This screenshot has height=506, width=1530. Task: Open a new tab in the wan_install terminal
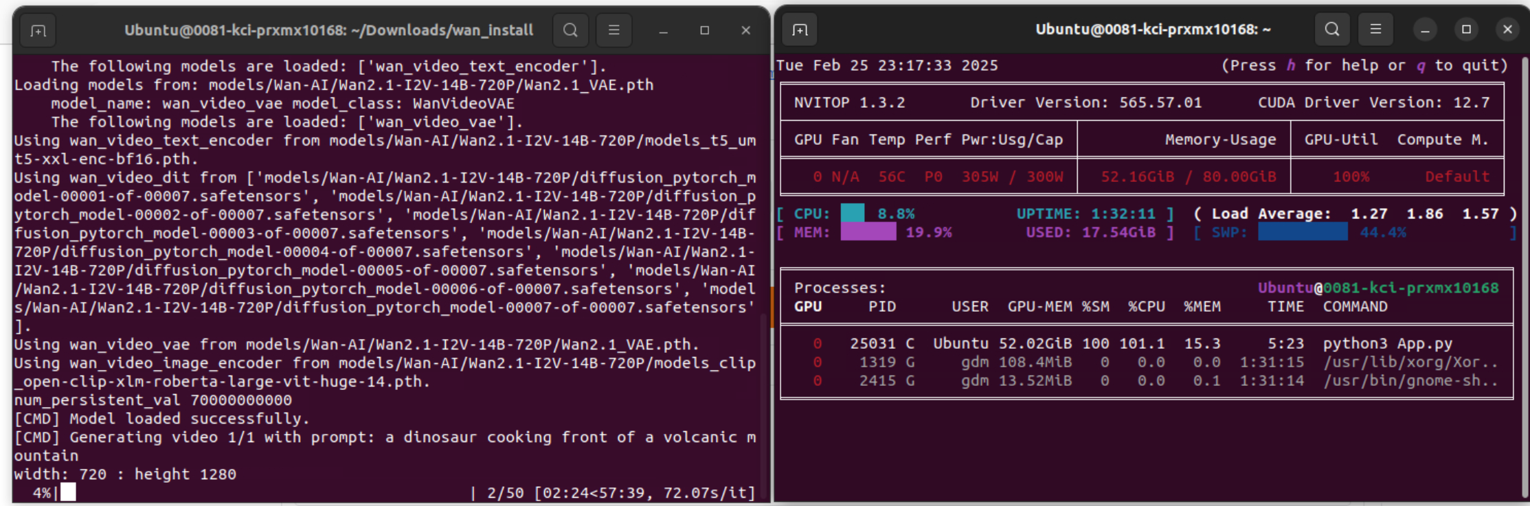click(38, 30)
